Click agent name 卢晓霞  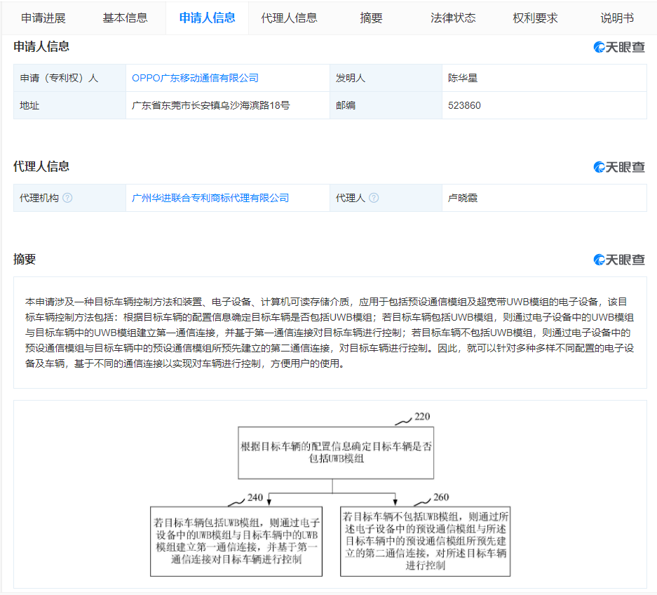[463, 198]
